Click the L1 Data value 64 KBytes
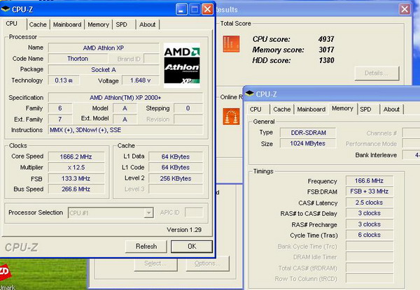 176,157
